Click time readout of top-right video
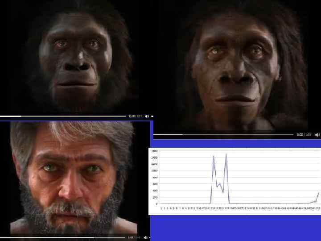Screen dimensions: 321x241 coord(304,135)
